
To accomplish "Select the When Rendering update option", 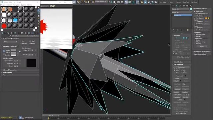I will [195, 42].
